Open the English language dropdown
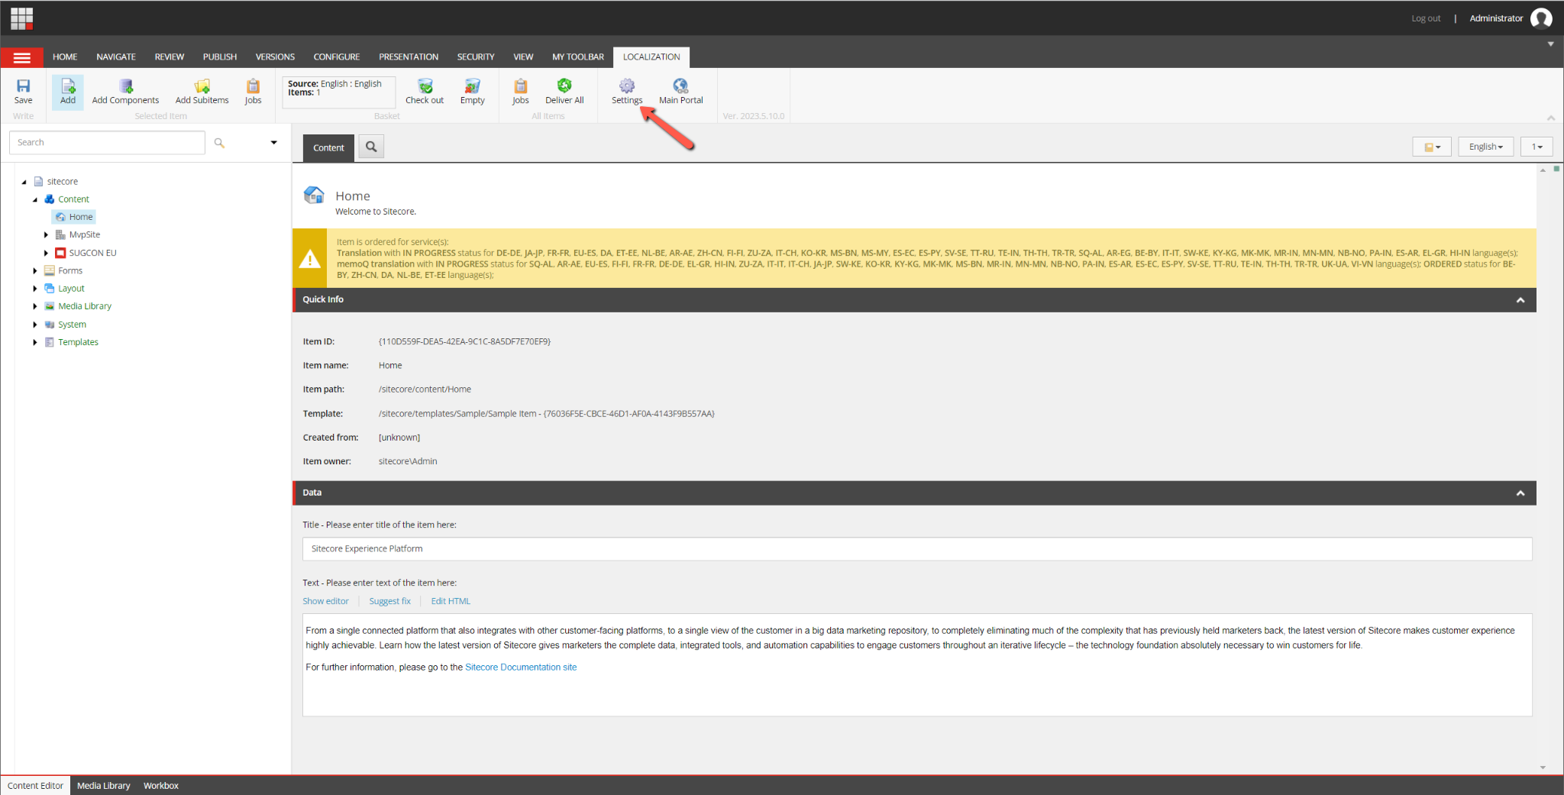Viewport: 1564px width, 795px height. [1485, 147]
